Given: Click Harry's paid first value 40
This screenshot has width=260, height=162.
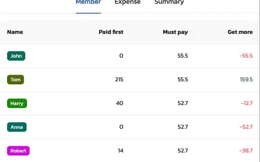Looking at the screenshot, I should pos(120,103).
